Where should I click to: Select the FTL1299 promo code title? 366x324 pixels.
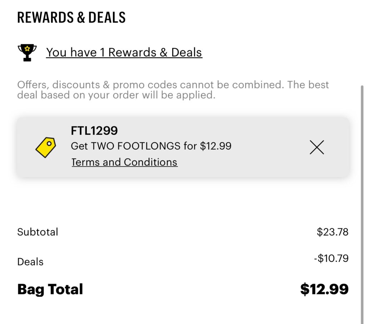tap(94, 131)
